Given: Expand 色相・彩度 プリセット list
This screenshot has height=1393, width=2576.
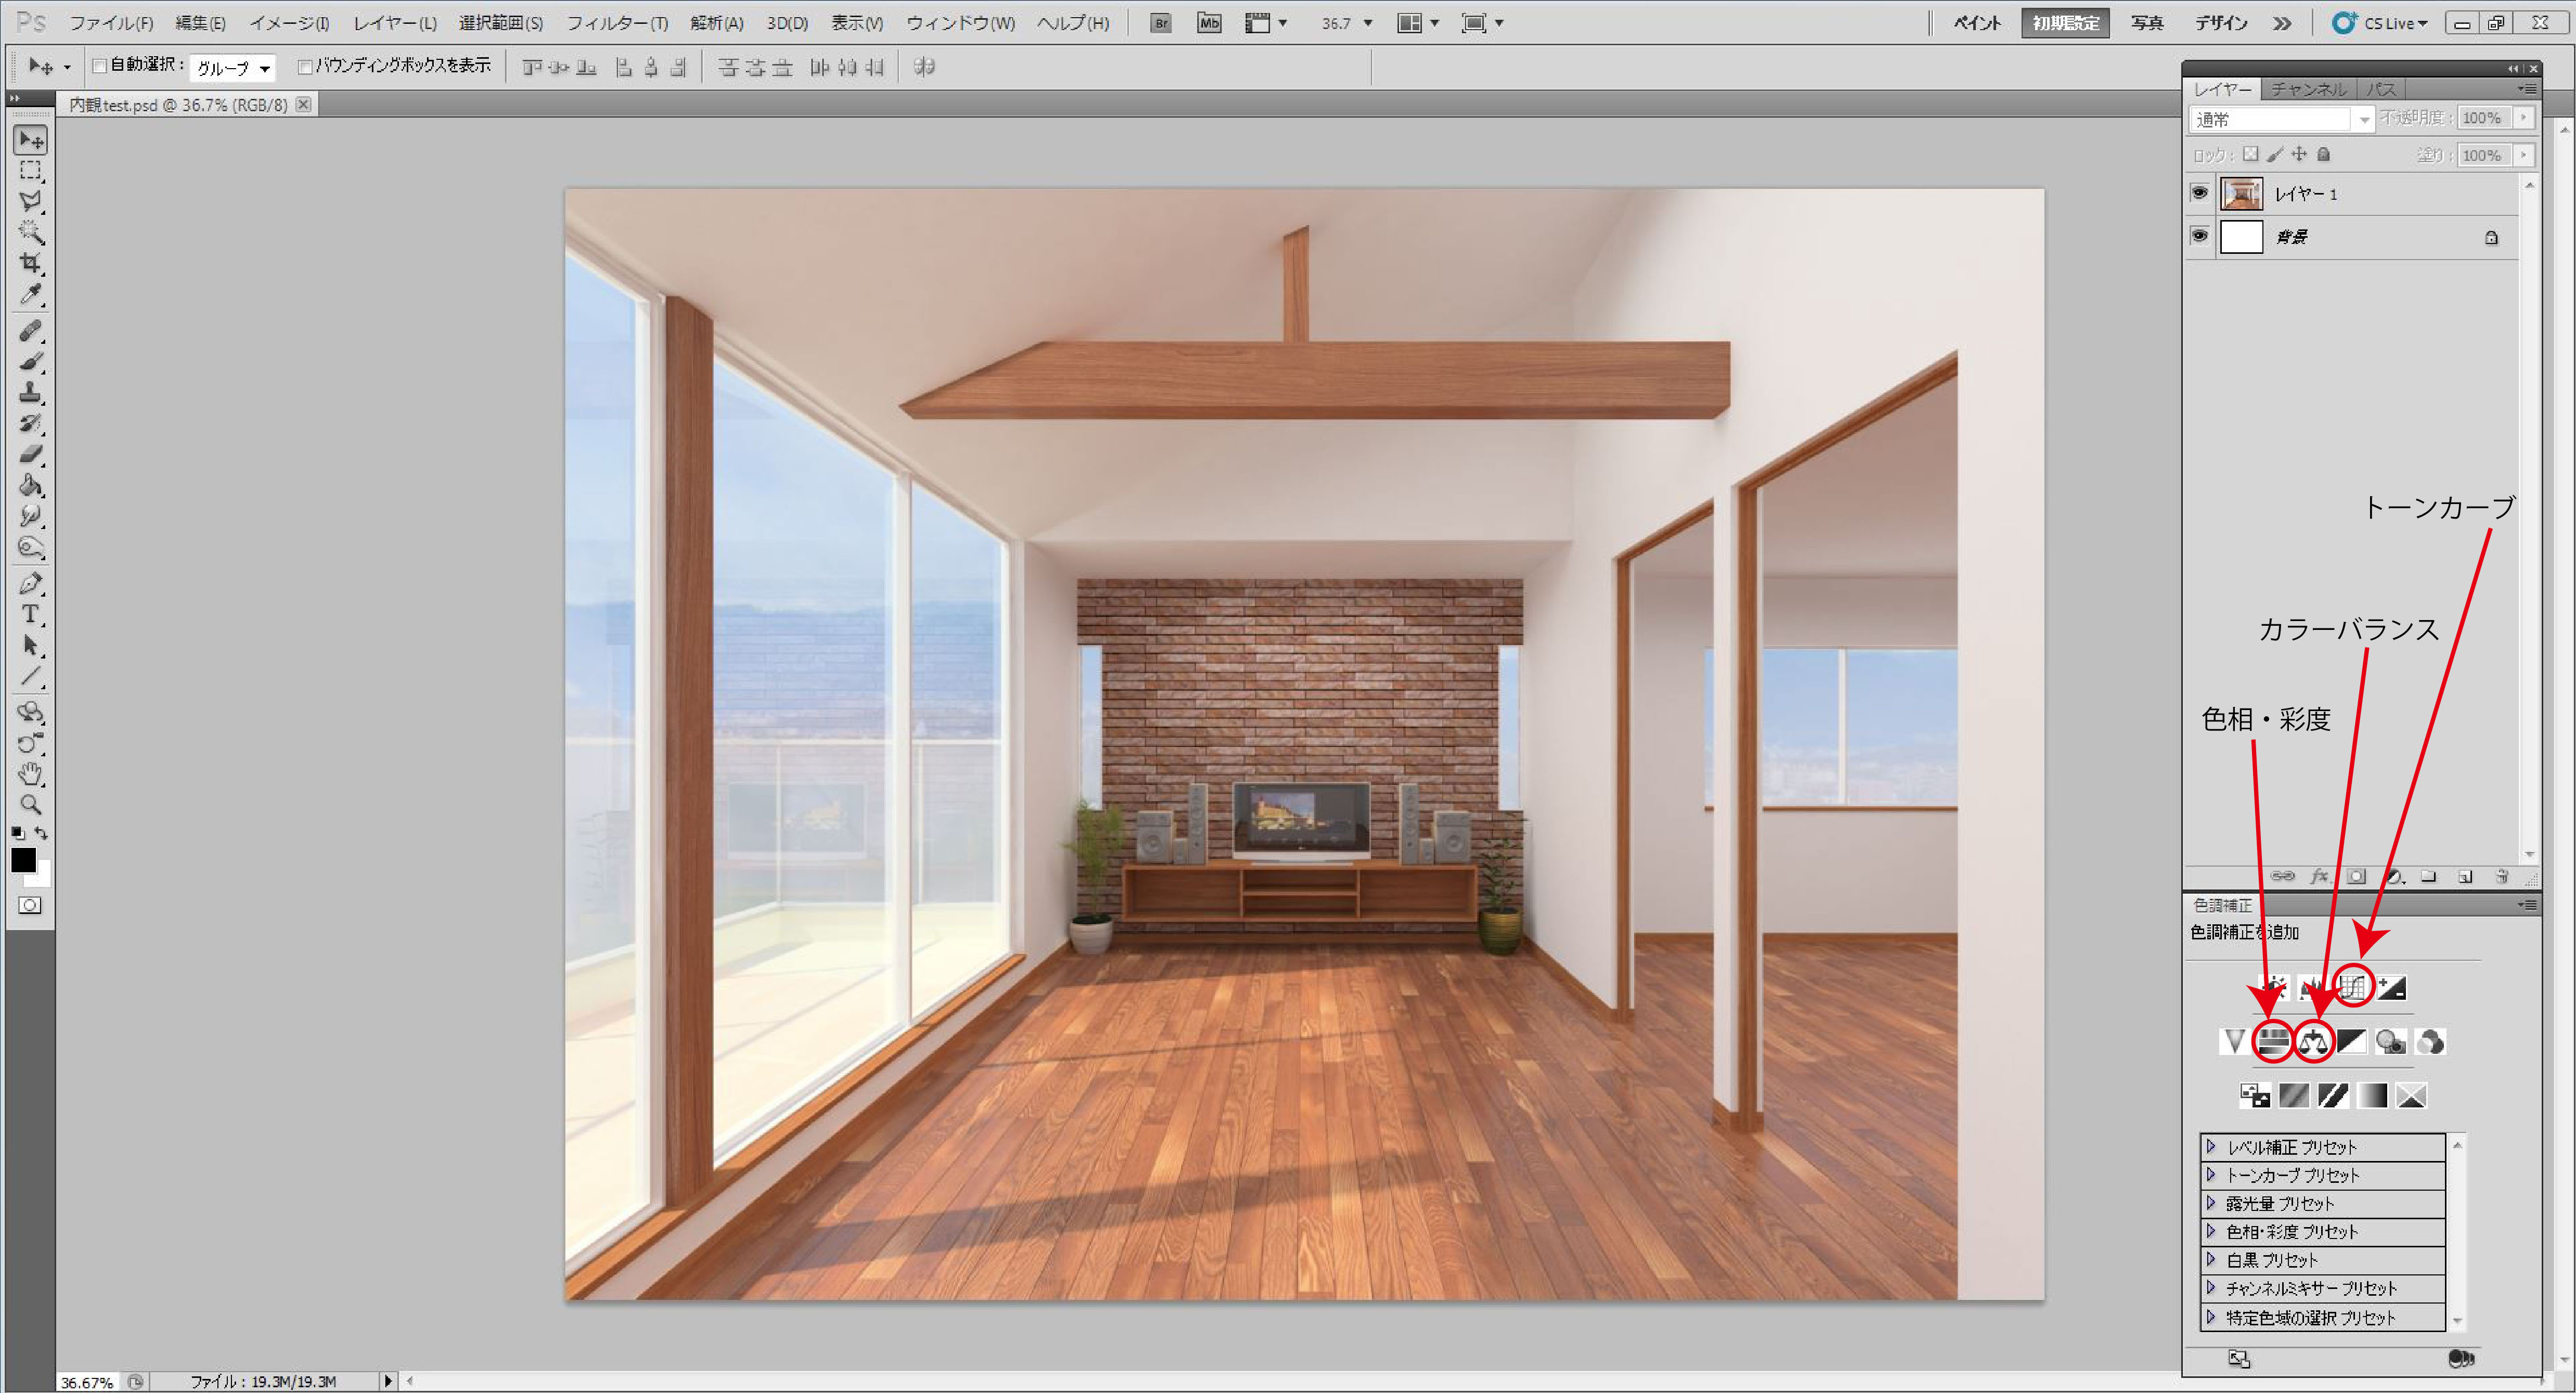Looking at the screenshot, I should click(2211, 1231).
